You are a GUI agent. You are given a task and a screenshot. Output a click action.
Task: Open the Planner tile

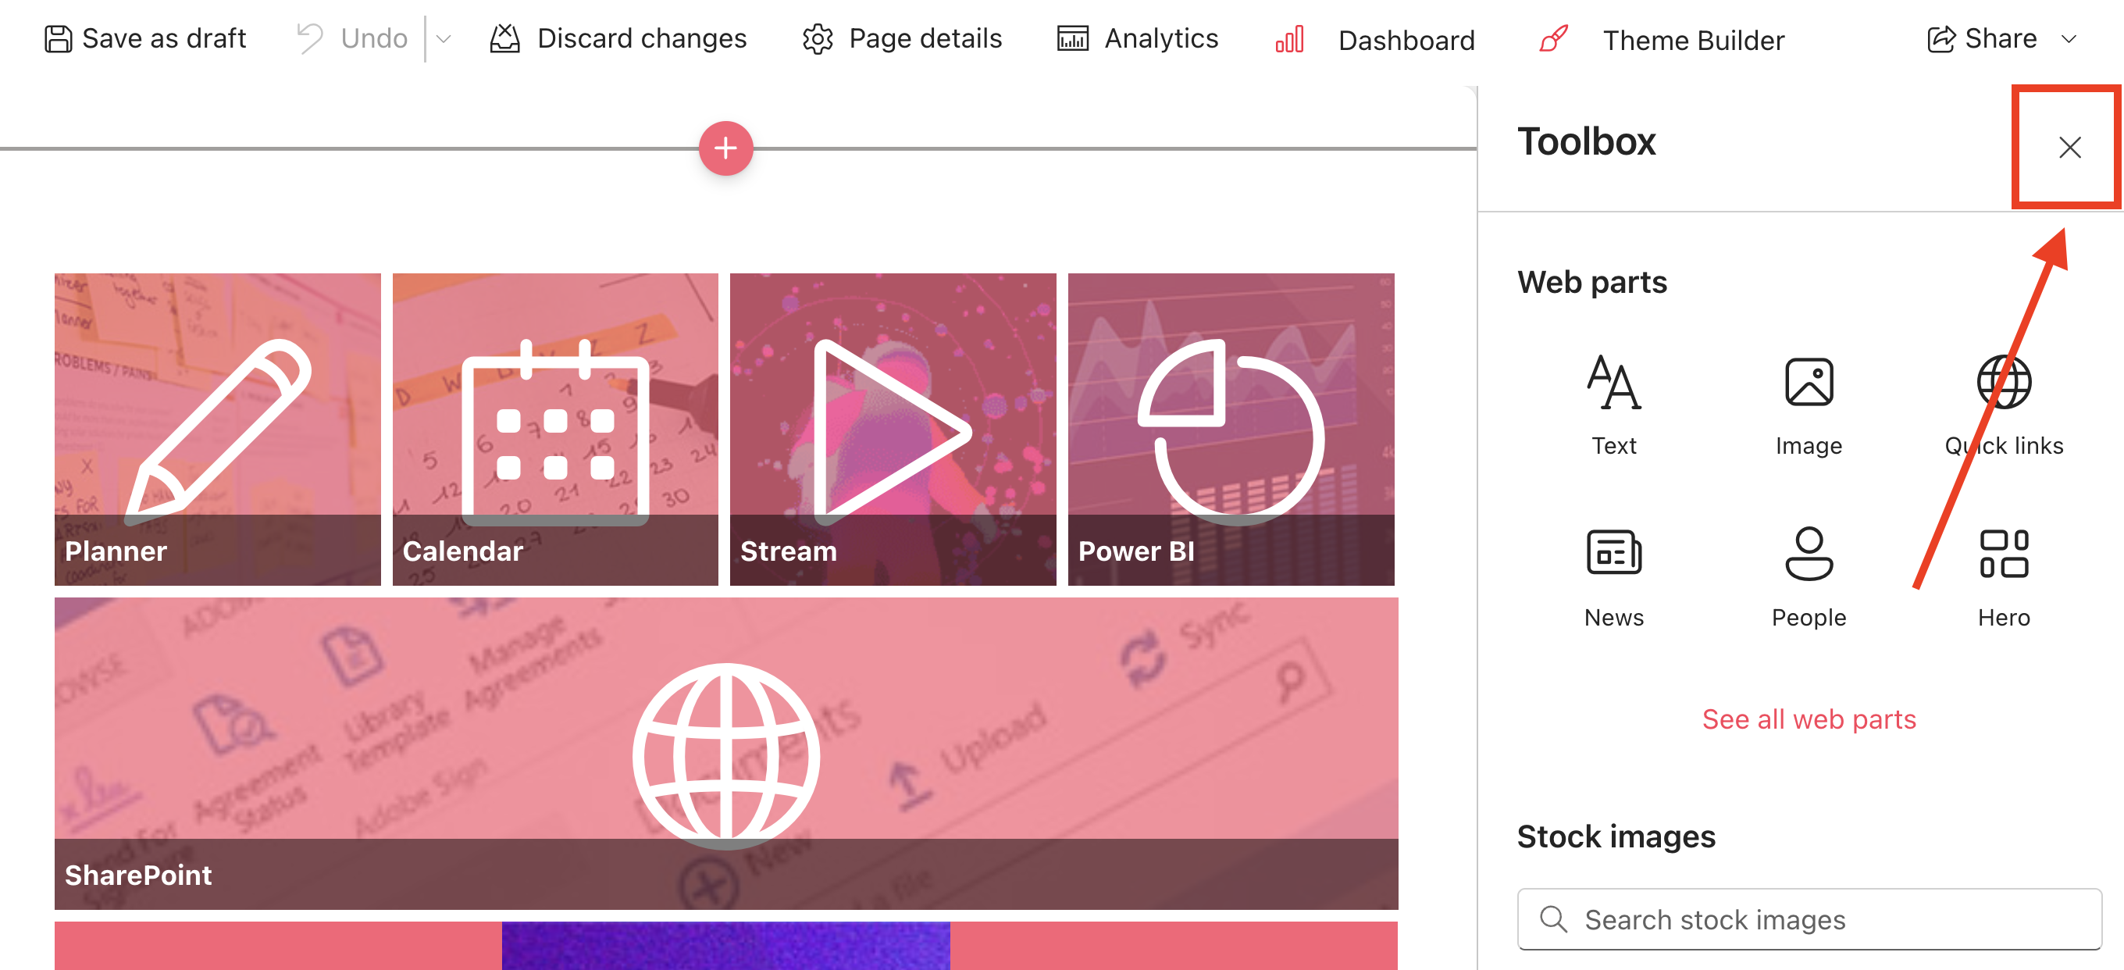click(218, 429)
